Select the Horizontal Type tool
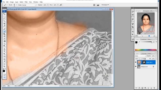The width and height of the screenshot is (161, 90). click(x=4, y=51)
